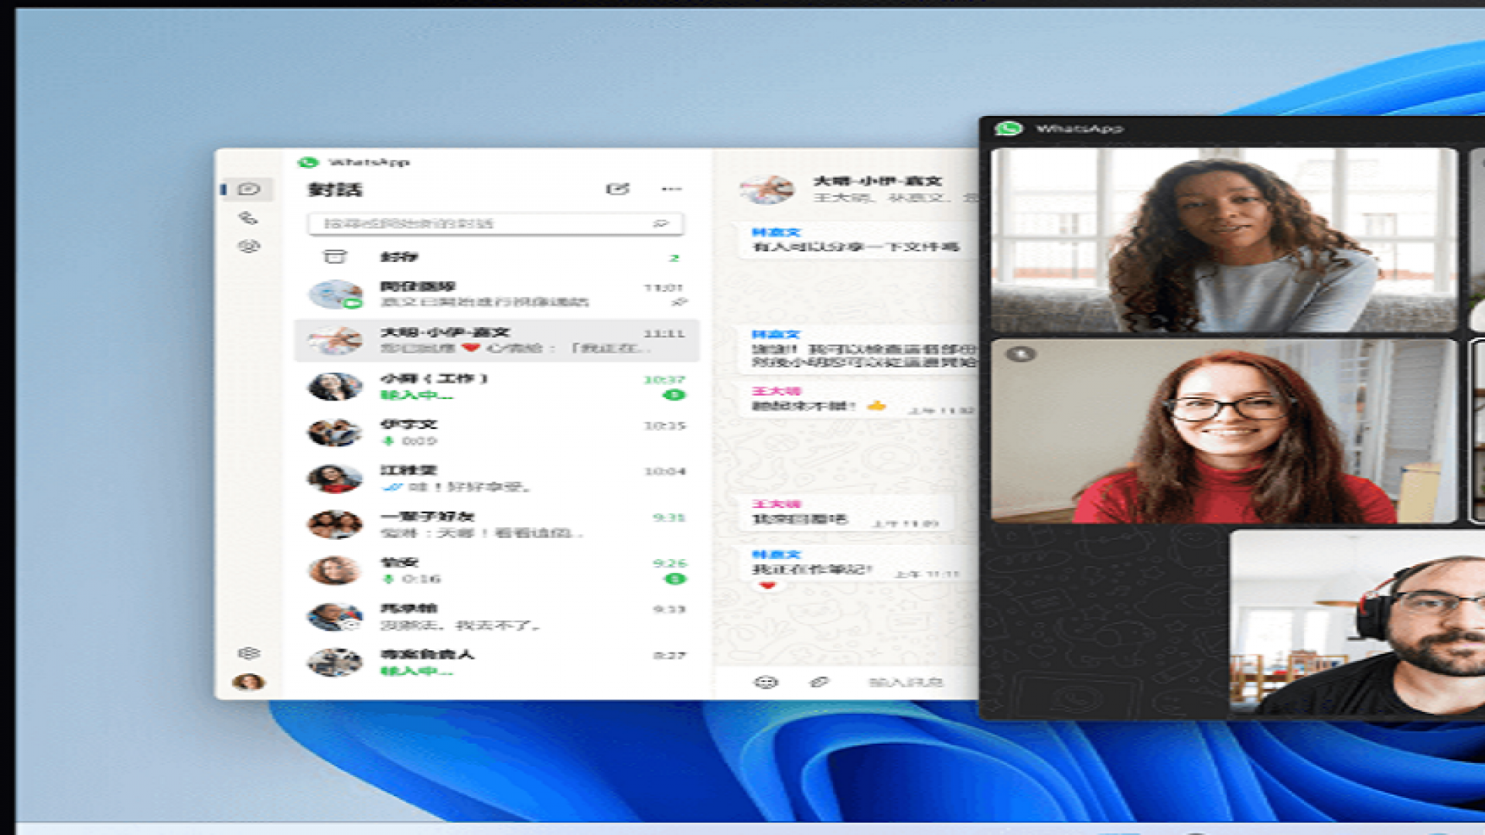Start a new chat with compose icon
This screenshot has height=835, width=1485.
coord(617,189)
